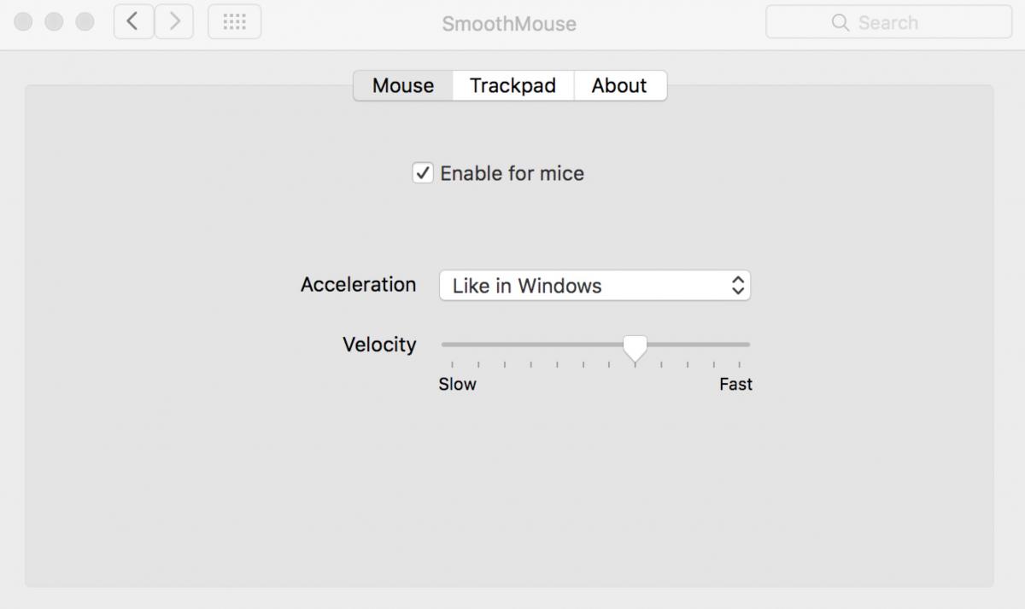Uncheck the Enable for mice checkbox
Viewport: 1025px width, 609px height.
click(x=423, y=173)
